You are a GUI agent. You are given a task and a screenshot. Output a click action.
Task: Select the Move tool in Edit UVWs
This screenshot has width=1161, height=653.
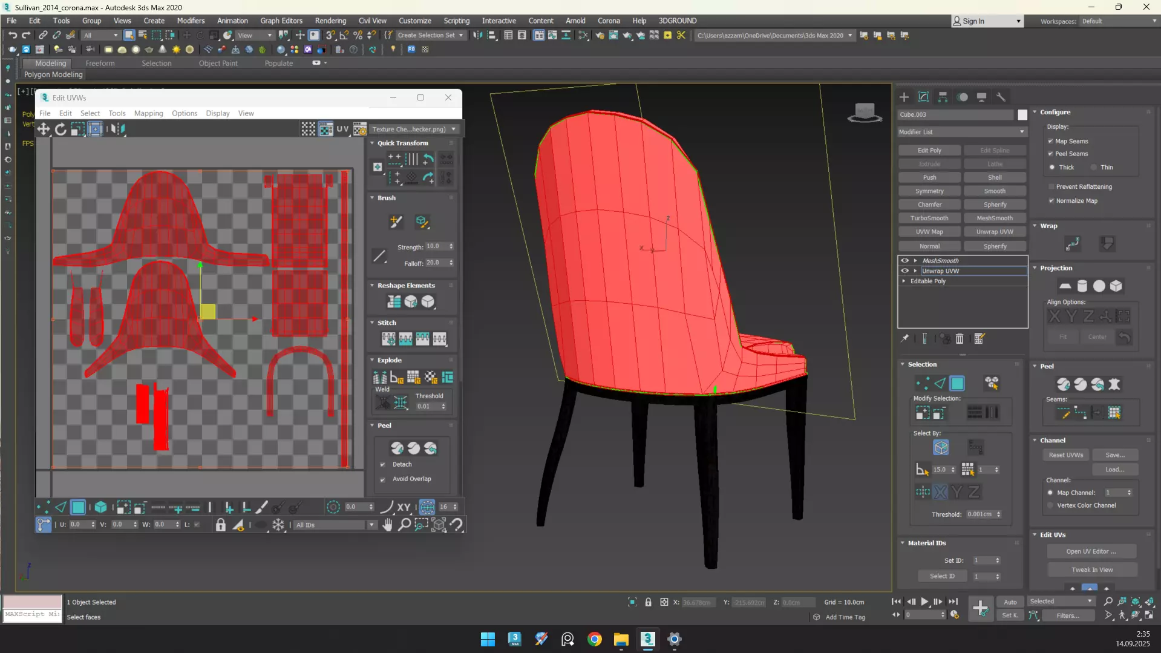point(44,129)
